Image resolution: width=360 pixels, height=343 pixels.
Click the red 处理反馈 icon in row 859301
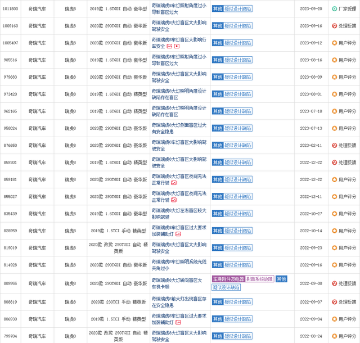coord(335,163)
